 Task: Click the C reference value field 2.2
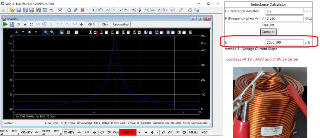284,11
